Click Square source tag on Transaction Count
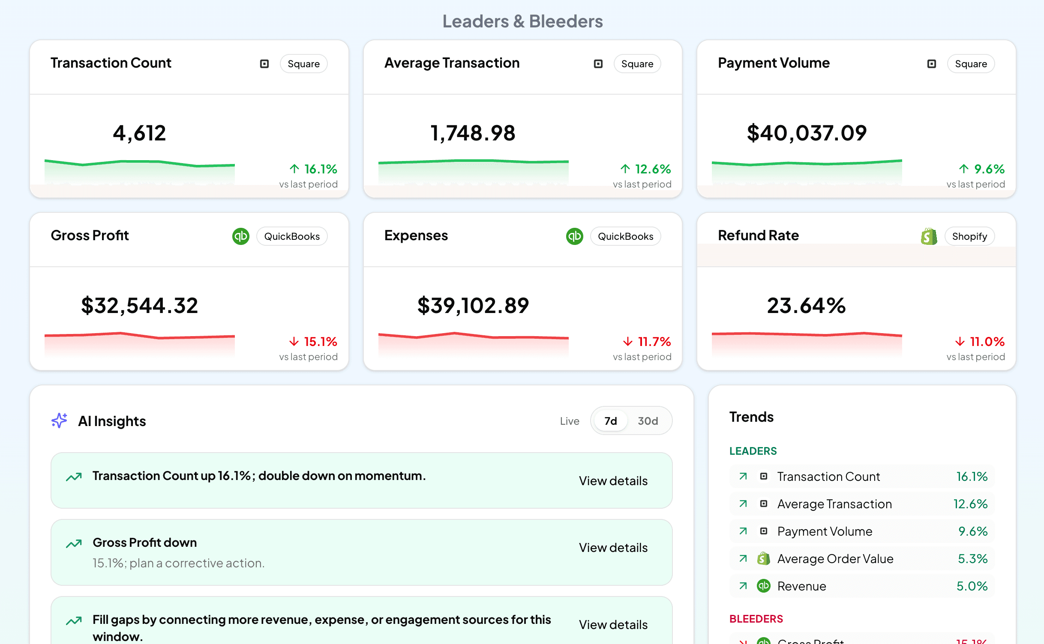The width and height of the screenshot is (1044, 644). (x=303, y=64)
